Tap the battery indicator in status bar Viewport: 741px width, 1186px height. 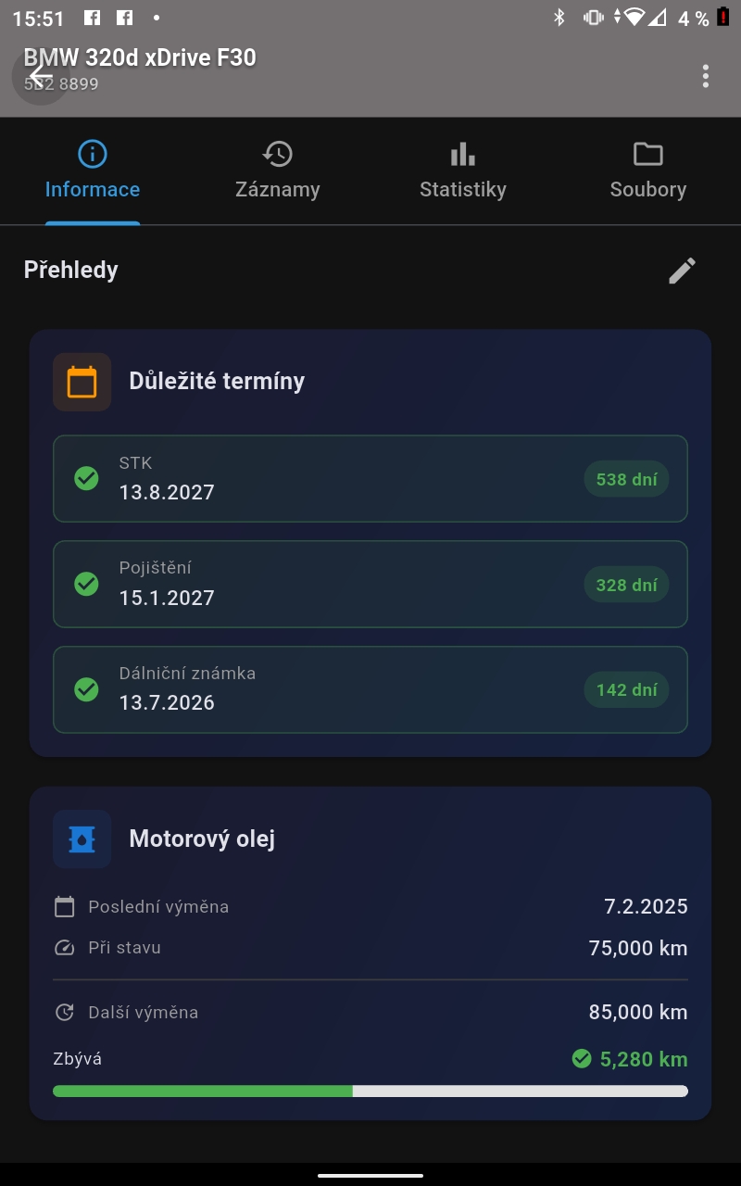pyautogui.click(x=723, y=18)
